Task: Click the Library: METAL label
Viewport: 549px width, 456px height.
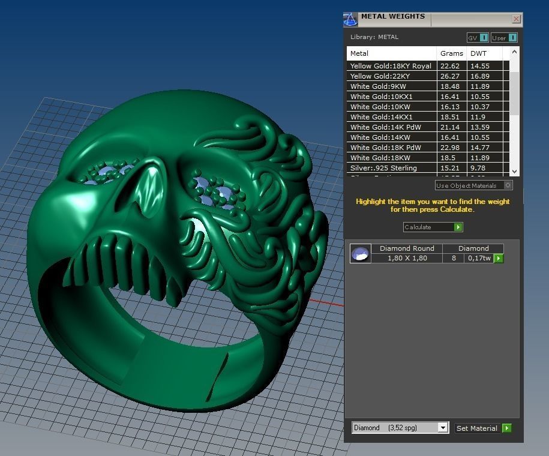Action: click(x=374, y=37)
